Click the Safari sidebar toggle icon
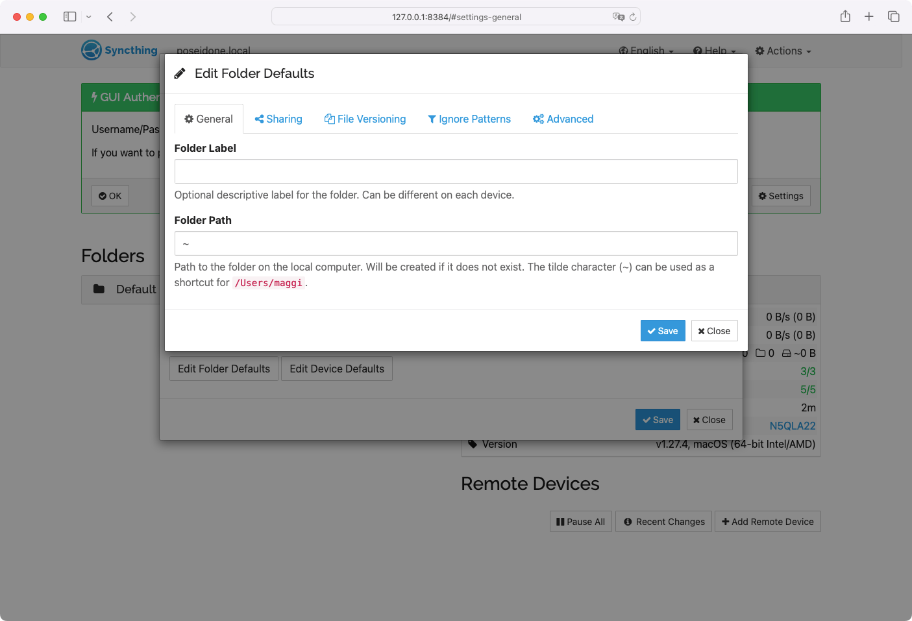The image size is (912, 621). 70,17
